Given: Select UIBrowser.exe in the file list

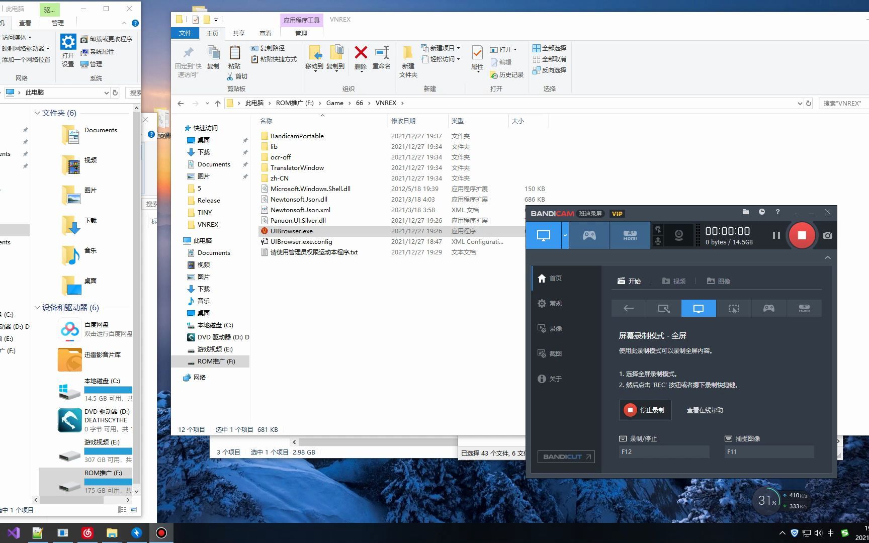Looking at the screenshot, I should pos(292,231).
